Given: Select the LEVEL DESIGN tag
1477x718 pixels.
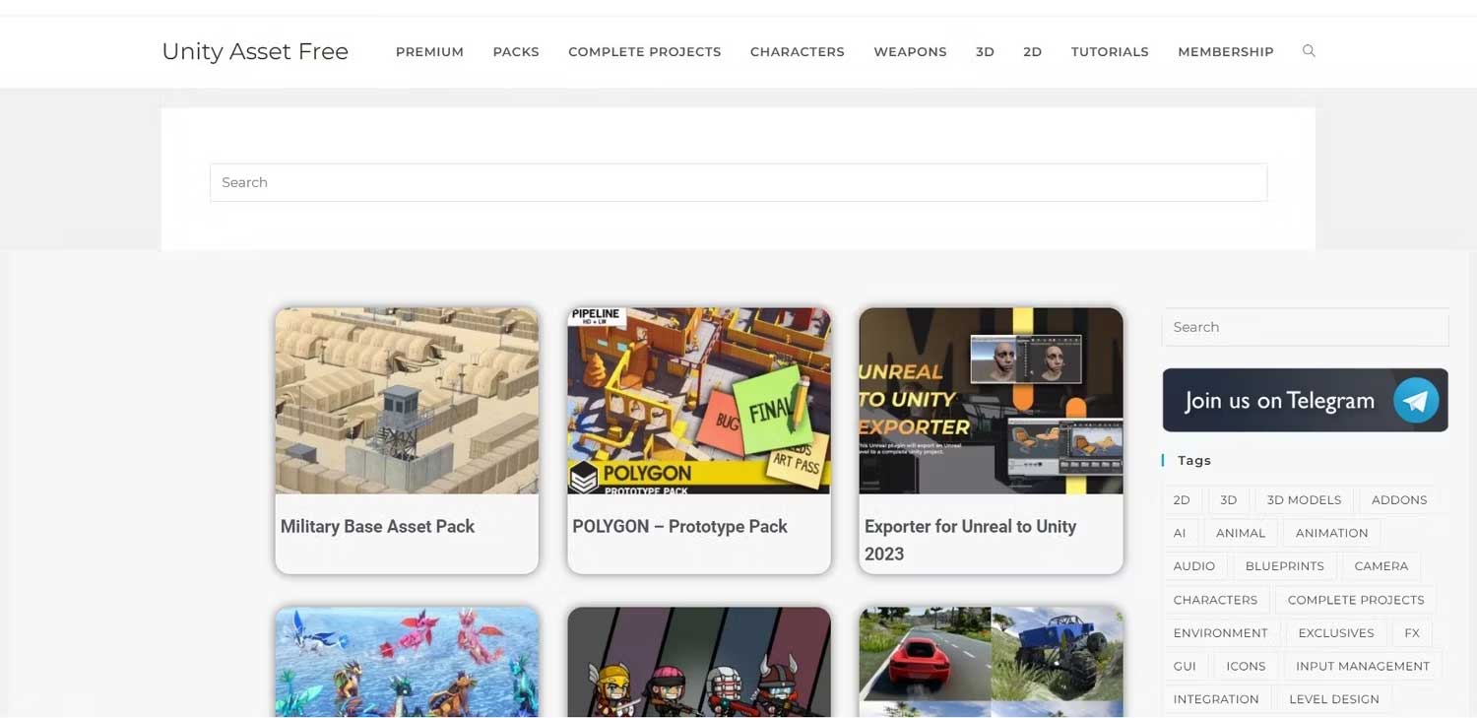Looking at the screenshot, I should [1334, 698].
